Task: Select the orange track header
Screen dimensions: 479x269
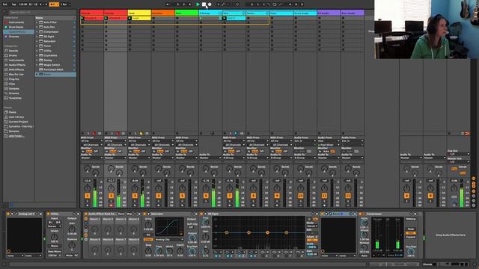Action: (163, 13)
